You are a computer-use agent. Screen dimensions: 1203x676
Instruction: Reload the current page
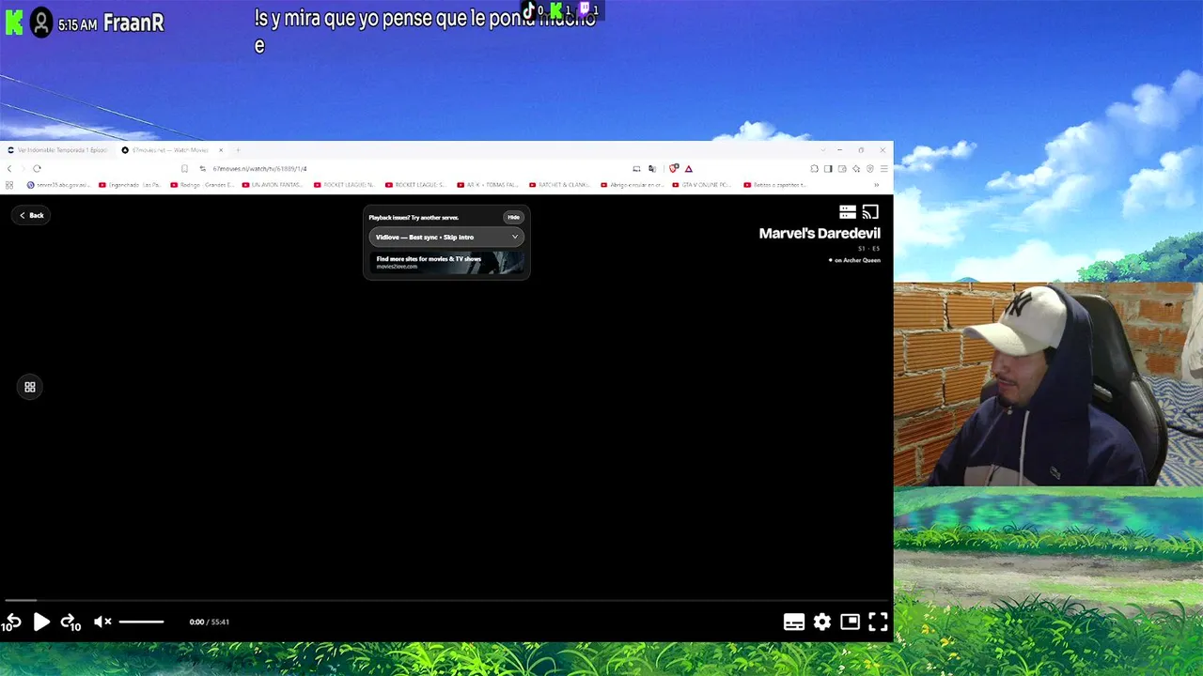point(37,169)
